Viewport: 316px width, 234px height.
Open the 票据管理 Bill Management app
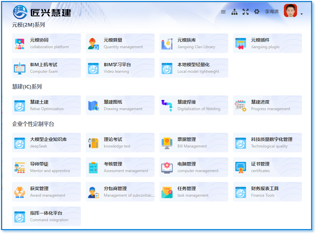[194, 143]
